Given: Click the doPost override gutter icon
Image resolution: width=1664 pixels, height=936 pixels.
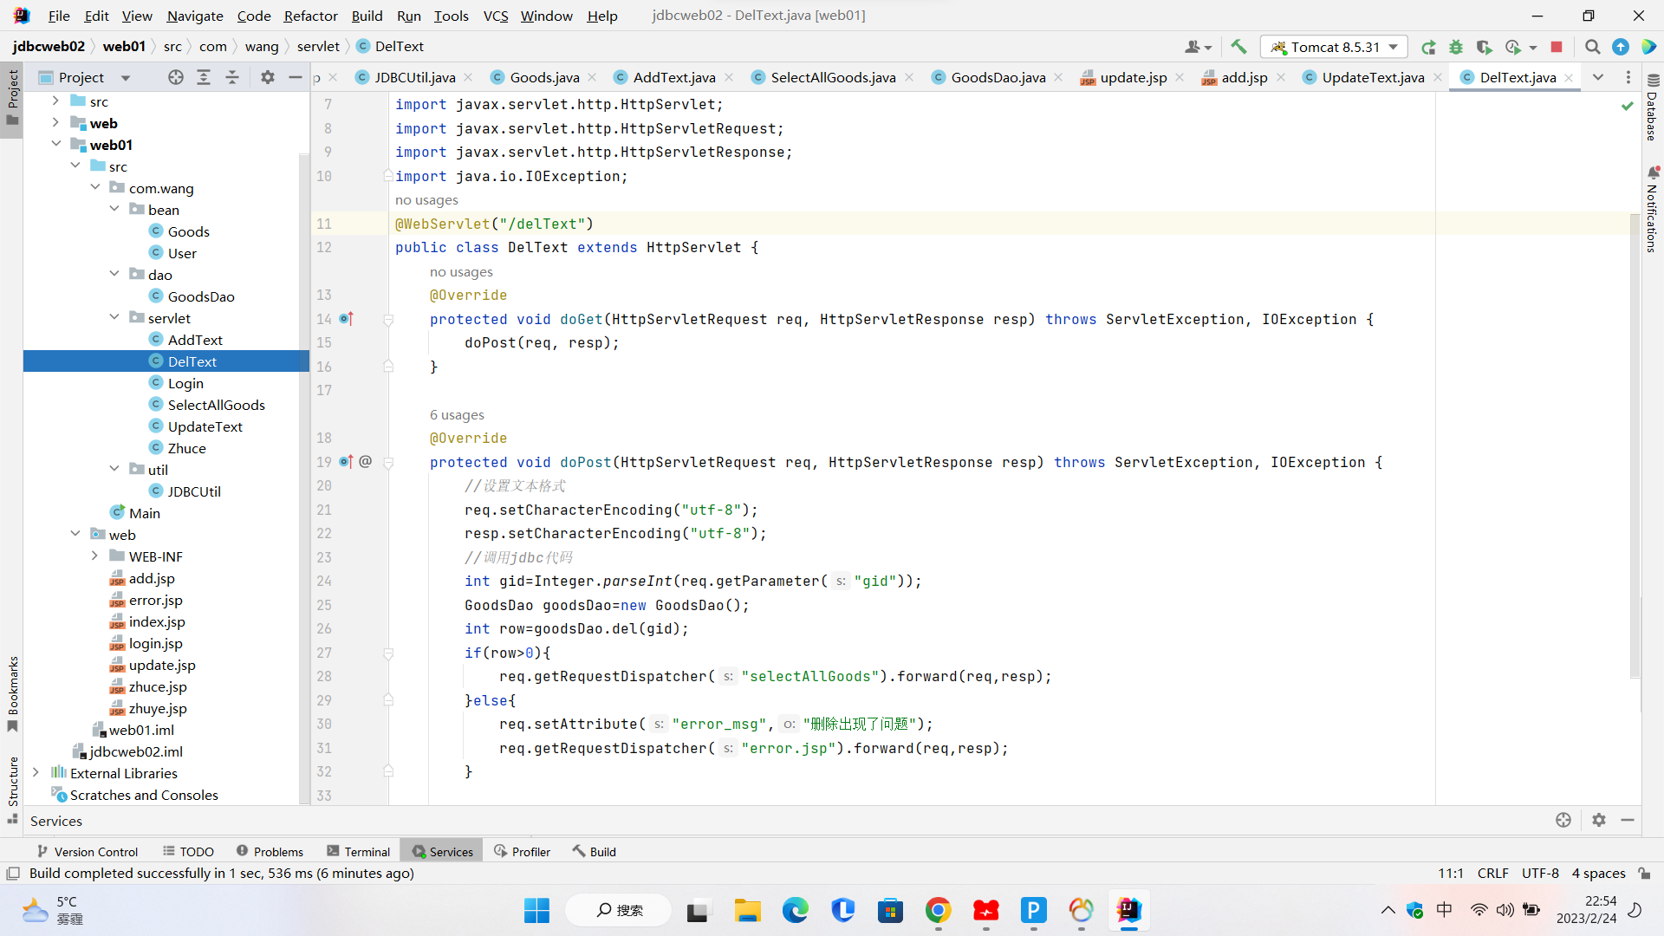Looking at the screenshot, I should (x=347, y=462).
